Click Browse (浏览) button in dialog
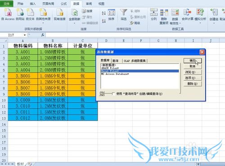This screenshot has width=225, height=166. point(193,72)
